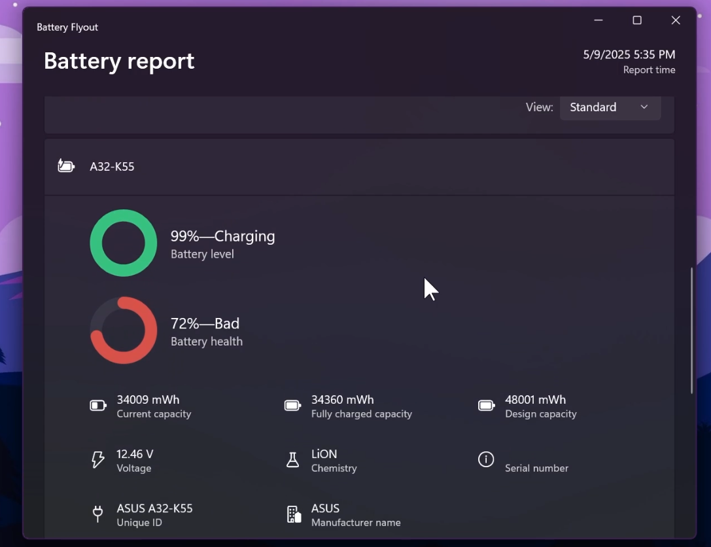Click the ASUS manufacturer name text
Screen dimensions: 711x547
coord(324,508)
